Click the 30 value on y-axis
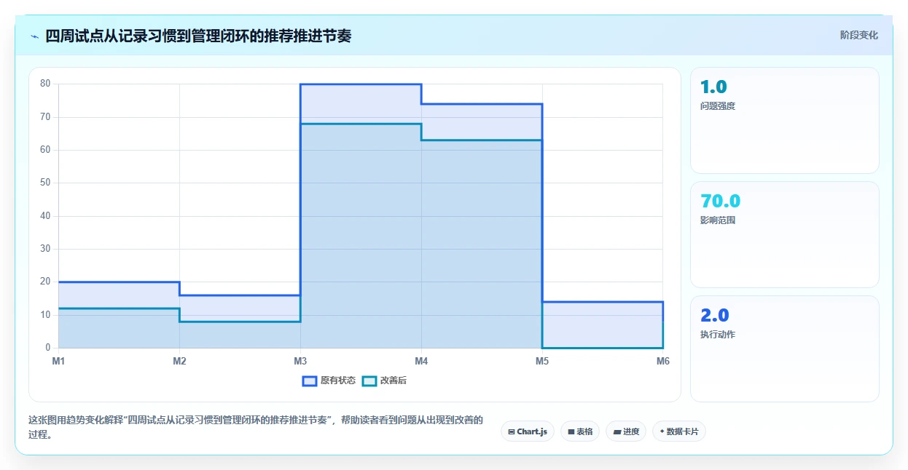This screenshot has height=470, width=908. click(x=45, y=249)
